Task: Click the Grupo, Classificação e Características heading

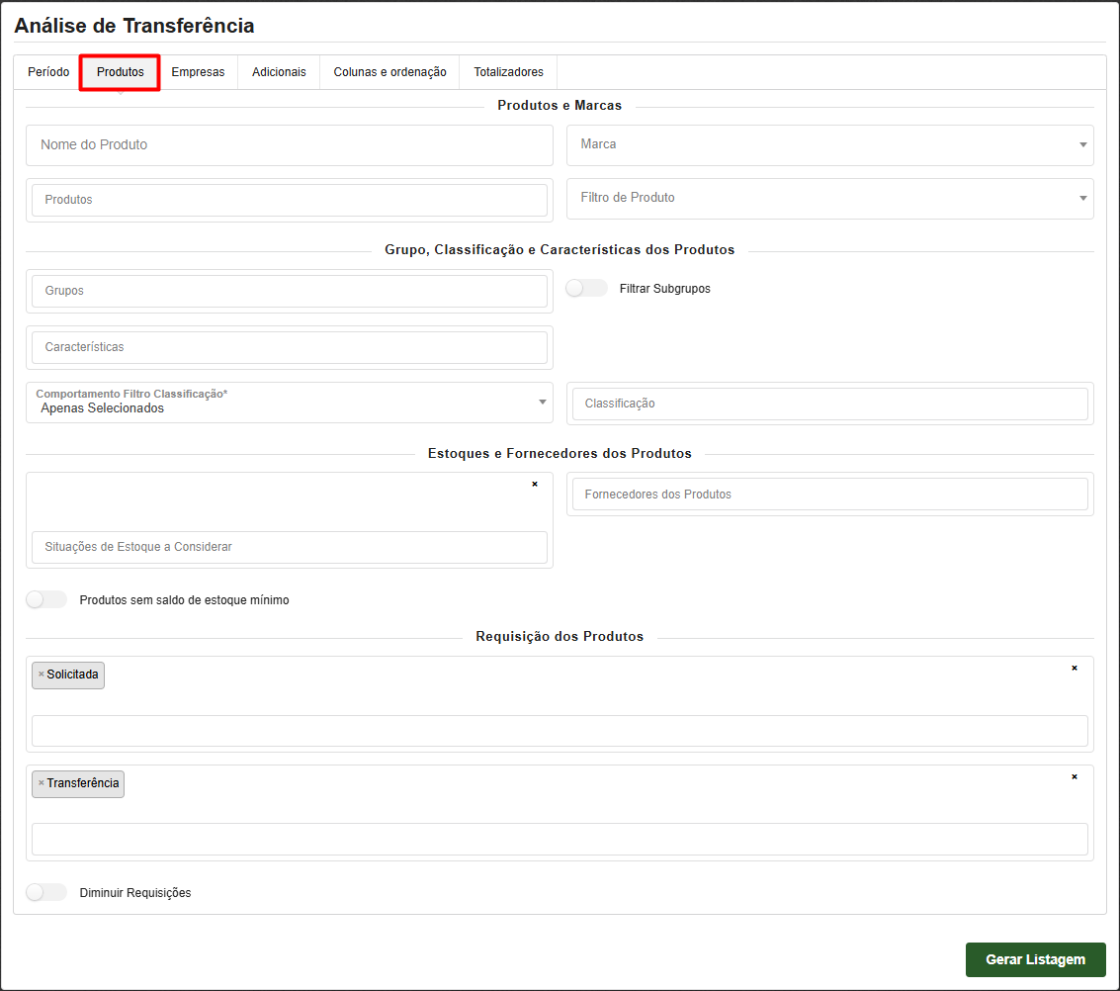Action: point(560,250)
